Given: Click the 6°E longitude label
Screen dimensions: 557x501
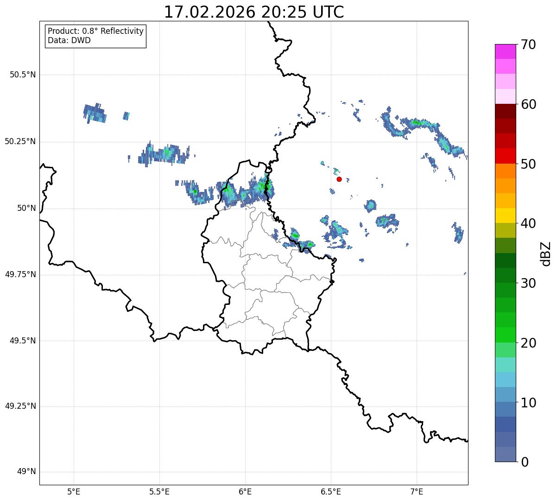Looking at the screenshot, I should pyautogui.click(x=245, y=491).
